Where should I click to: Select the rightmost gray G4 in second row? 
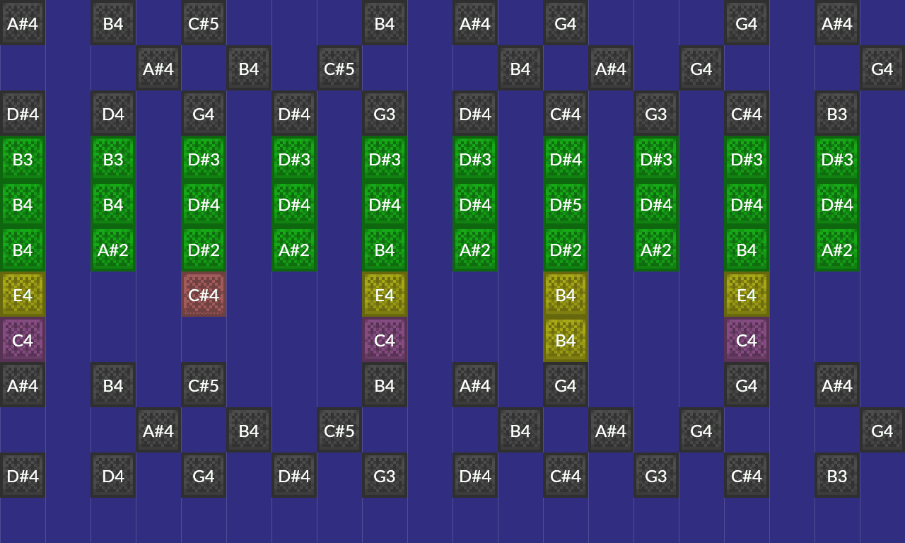point(882,69)
